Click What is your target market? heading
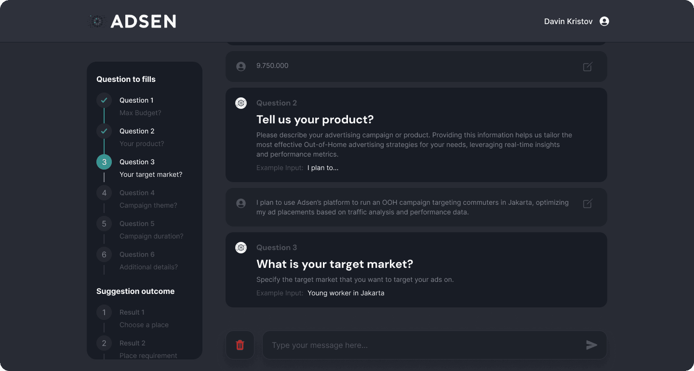This screenshot has width=694, height=371. coord(334,264)
